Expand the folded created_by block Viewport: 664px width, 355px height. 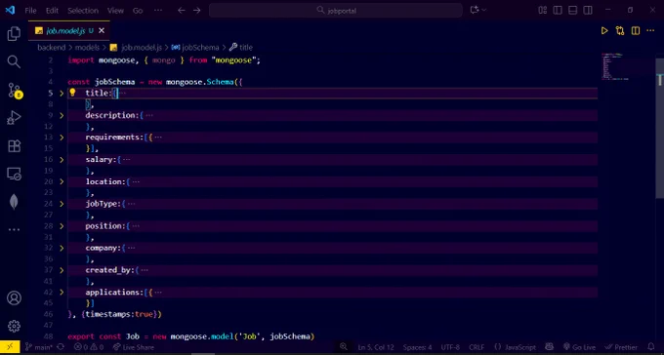tap(62, 270)
